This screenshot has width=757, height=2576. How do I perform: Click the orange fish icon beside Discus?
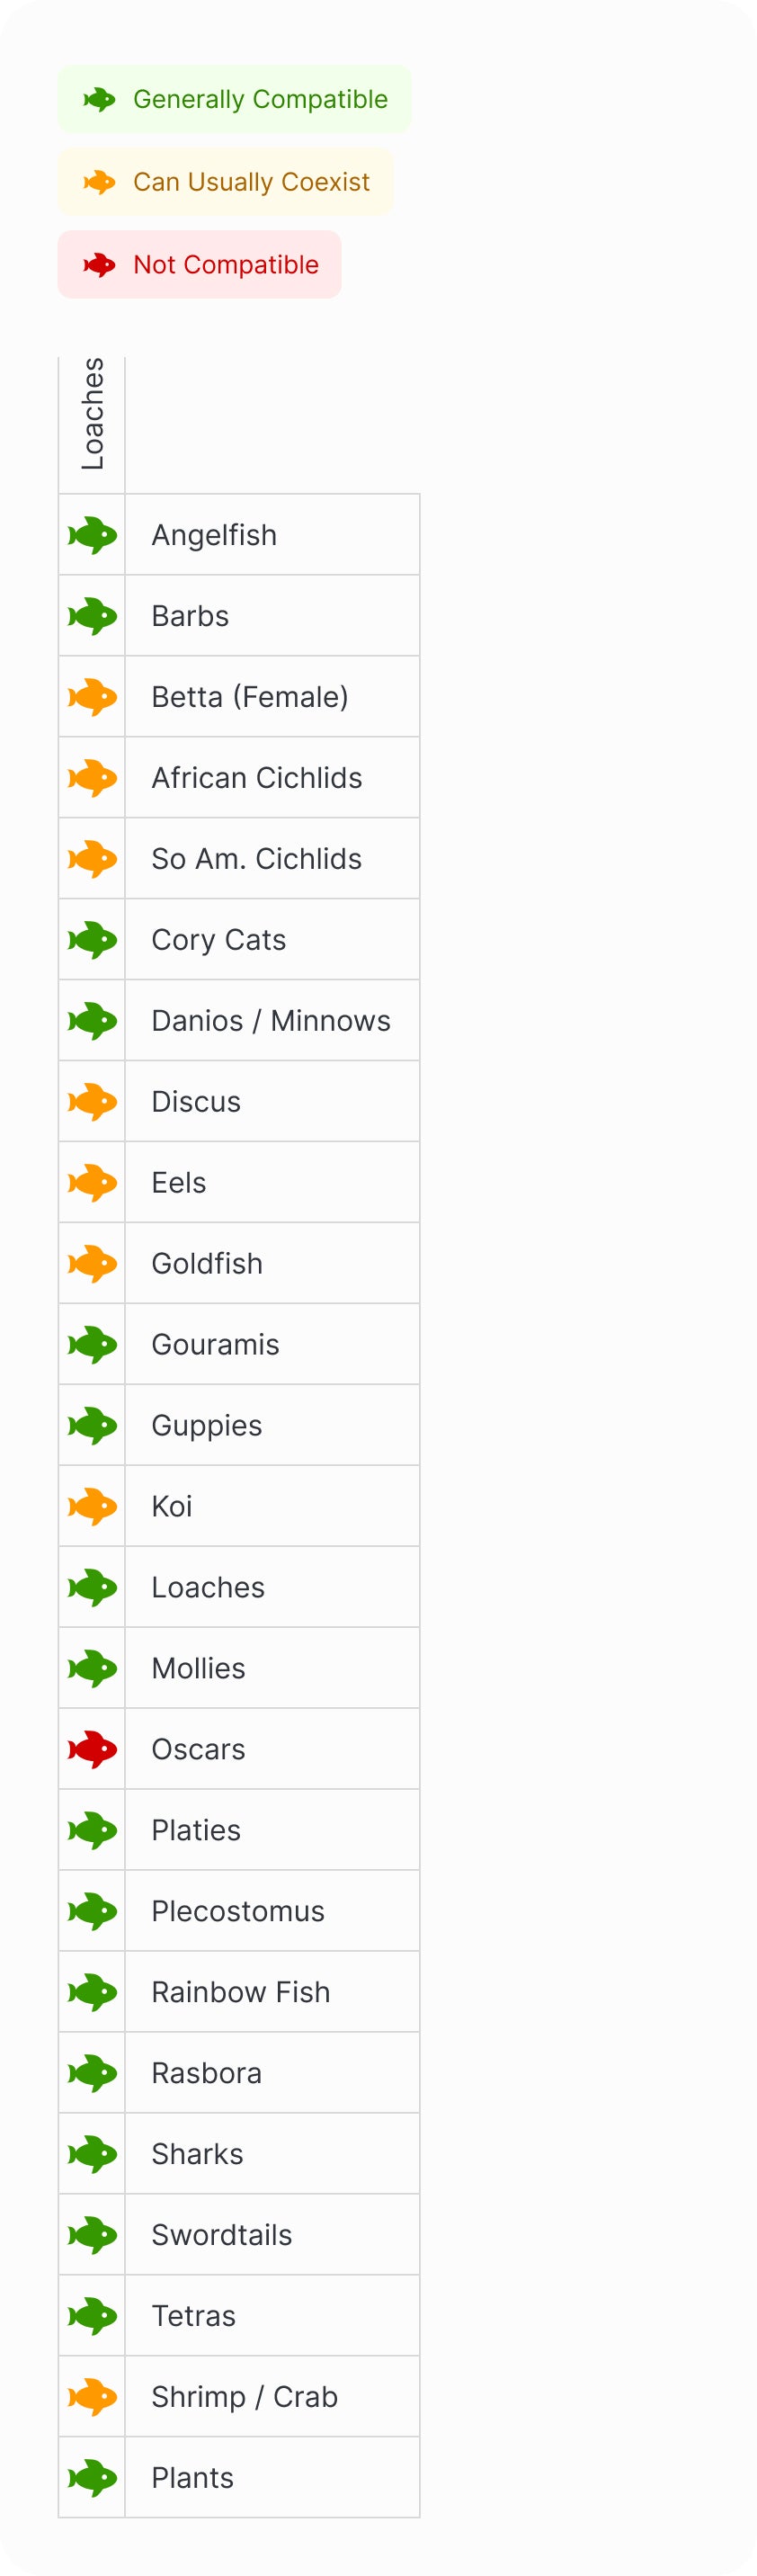point(92,1102)
